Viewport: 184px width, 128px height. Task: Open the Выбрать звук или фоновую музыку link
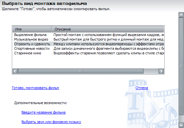(51, 122)
